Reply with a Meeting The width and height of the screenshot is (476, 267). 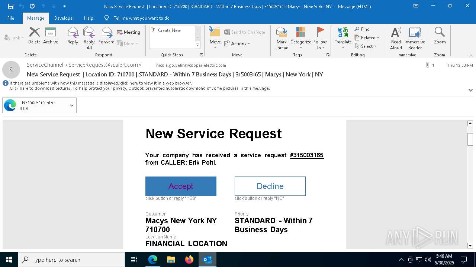(x=129, y=32)
